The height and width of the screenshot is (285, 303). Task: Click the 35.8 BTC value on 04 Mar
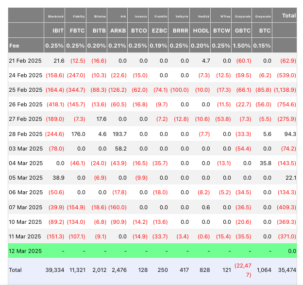266,163
